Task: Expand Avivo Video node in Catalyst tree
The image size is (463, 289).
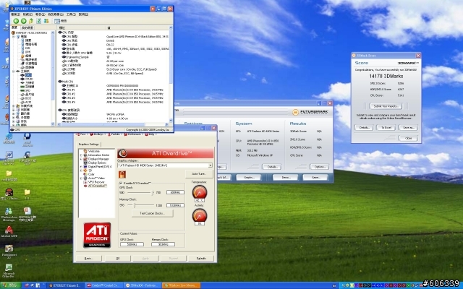Action: click(x=81, y=178)
